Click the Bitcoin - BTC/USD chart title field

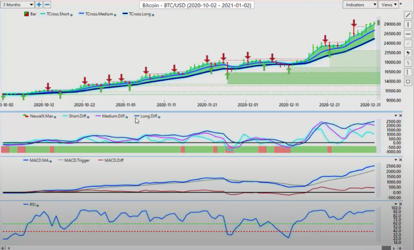pyautogui.click(x=197, y=5)
